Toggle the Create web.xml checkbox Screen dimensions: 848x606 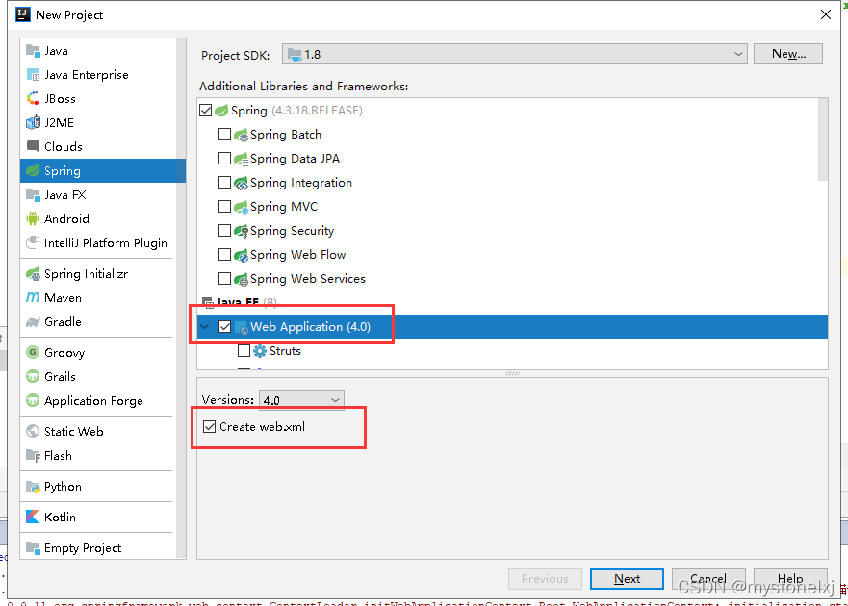[x=209, y=426]
